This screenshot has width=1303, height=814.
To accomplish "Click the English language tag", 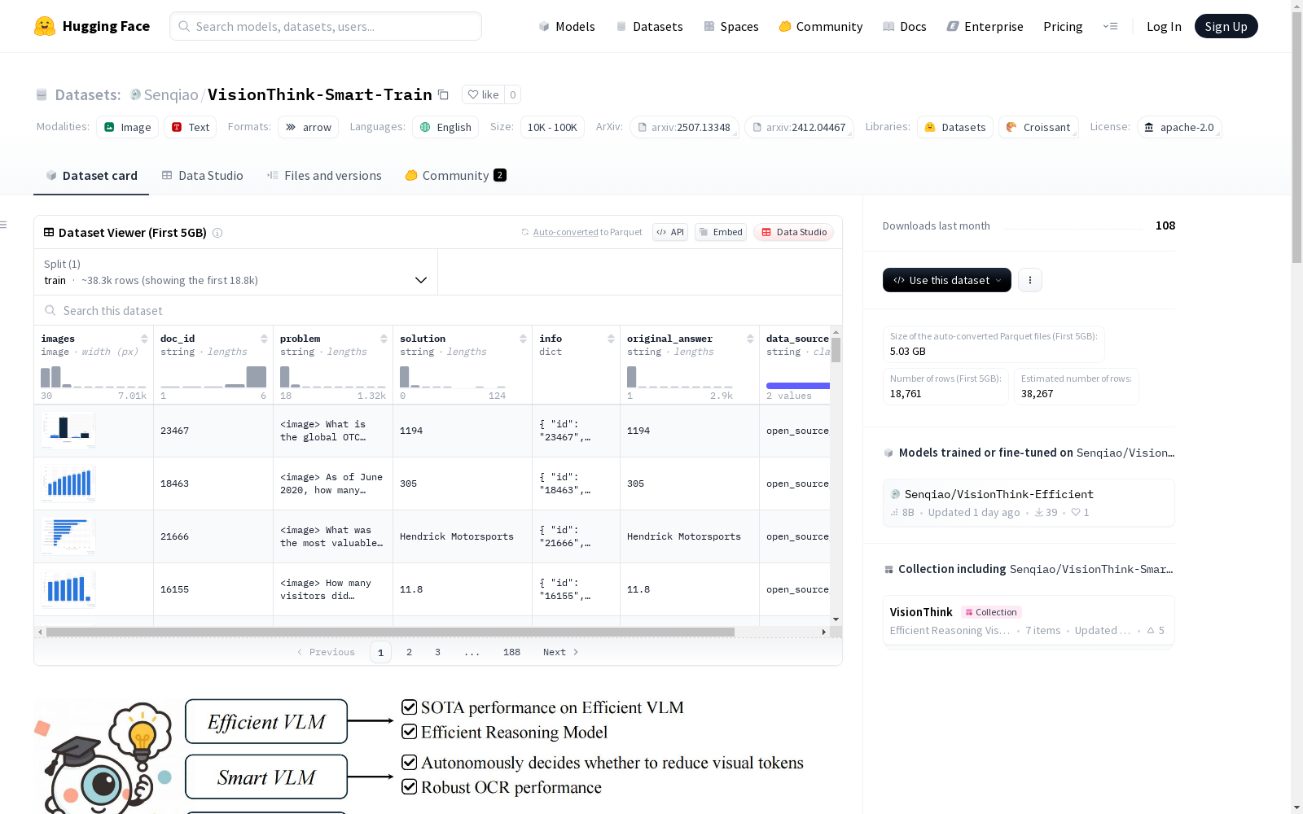I will 445,127.
